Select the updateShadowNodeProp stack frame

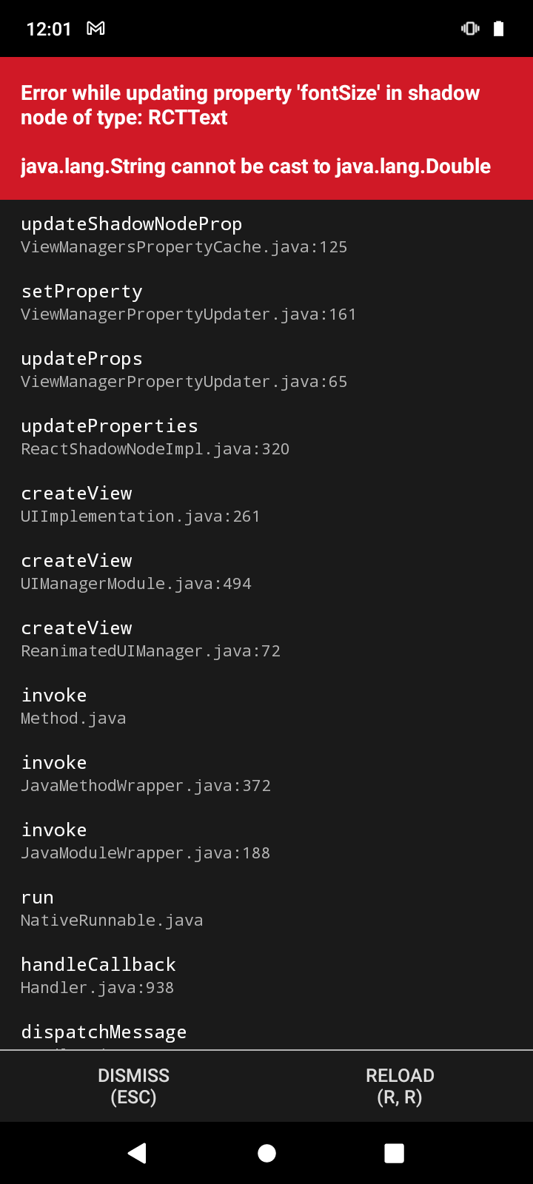[x=184, y=233]
